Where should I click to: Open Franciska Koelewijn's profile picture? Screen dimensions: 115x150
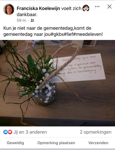click(x=9, y=9)
